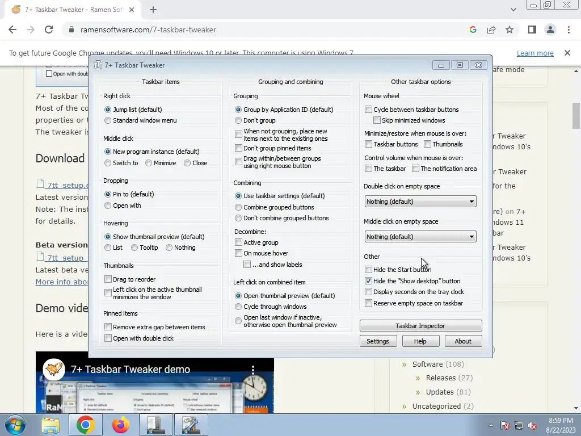Open Double click on empty space dropdown
Image resolution: width=581 pixels, height=436 pixels.
[420, 202]
